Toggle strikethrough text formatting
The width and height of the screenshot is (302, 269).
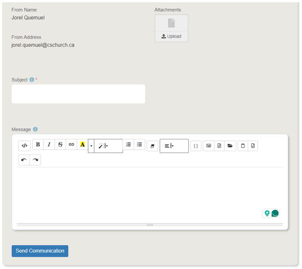(x=60, y=145)
